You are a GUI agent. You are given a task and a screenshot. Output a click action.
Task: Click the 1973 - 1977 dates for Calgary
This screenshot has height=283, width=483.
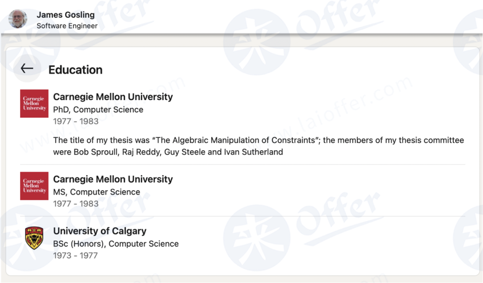(x=76, y=256)
